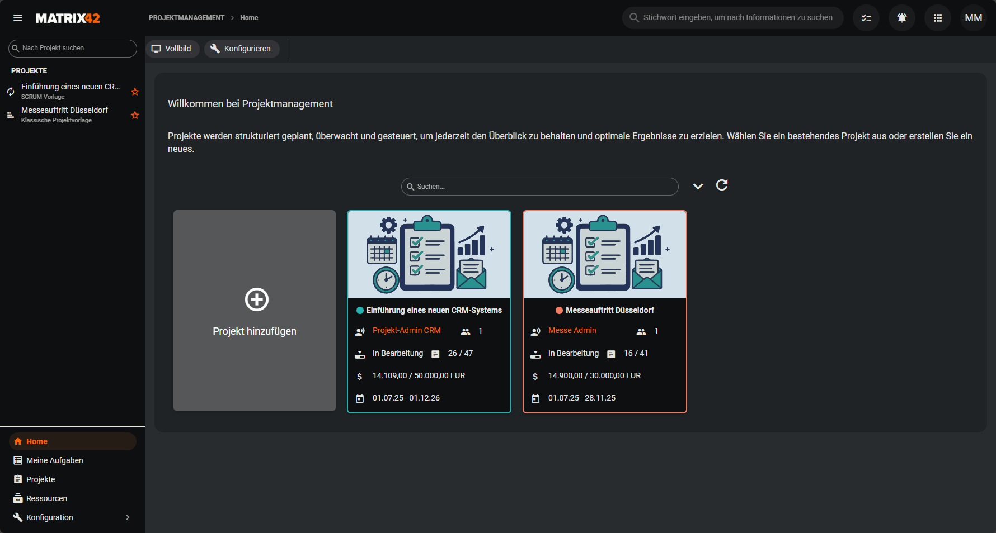The image size is (996, 533).
Task: Click the Projektmanagement breadcrumb
Action: (186, 18)
